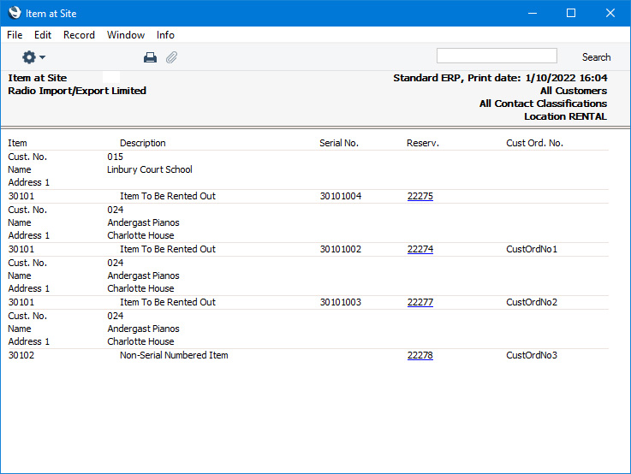Open the Info menu
The width and height of the screenshot is (631, 474).
(165, 35)
